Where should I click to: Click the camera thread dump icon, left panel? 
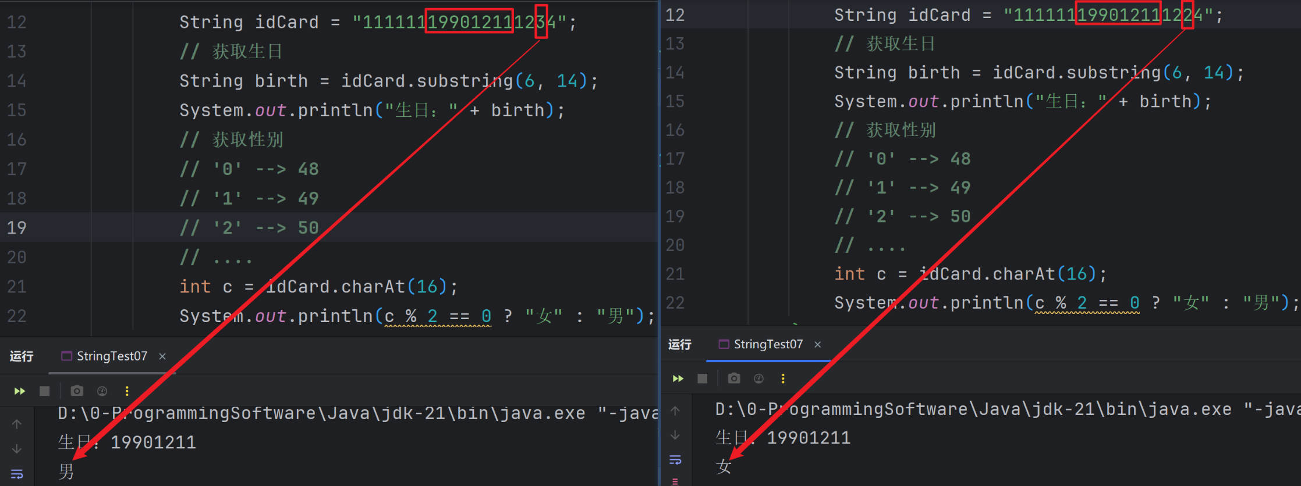[x=77, y=391]
